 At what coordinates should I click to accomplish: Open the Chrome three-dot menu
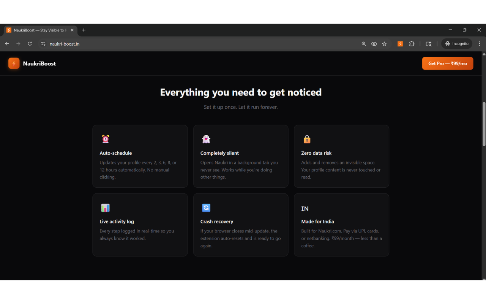point(480,44)
